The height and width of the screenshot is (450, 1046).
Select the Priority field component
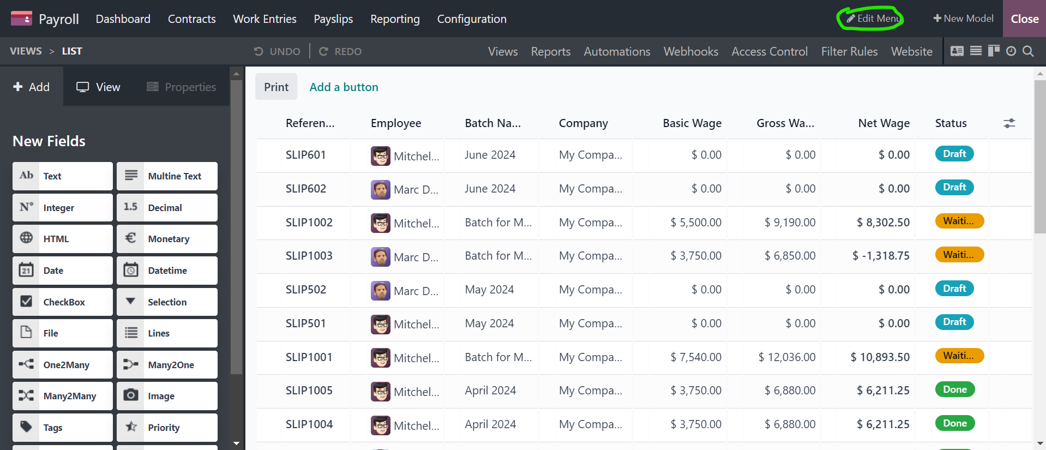(x=167, y=428)
